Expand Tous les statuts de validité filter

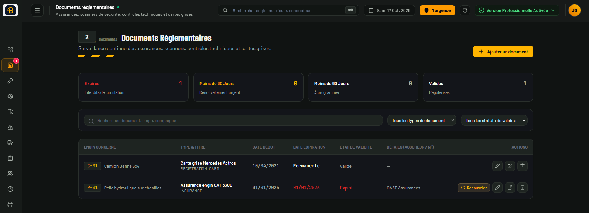tap(494, 121)
